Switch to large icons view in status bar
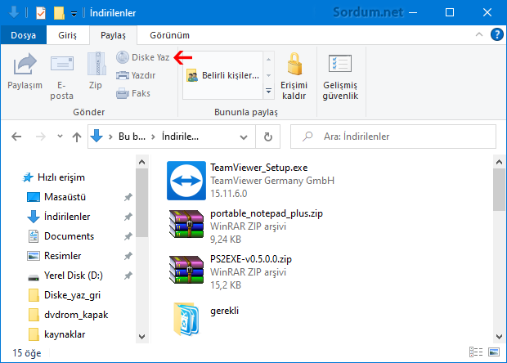 [x=494, y=352]
